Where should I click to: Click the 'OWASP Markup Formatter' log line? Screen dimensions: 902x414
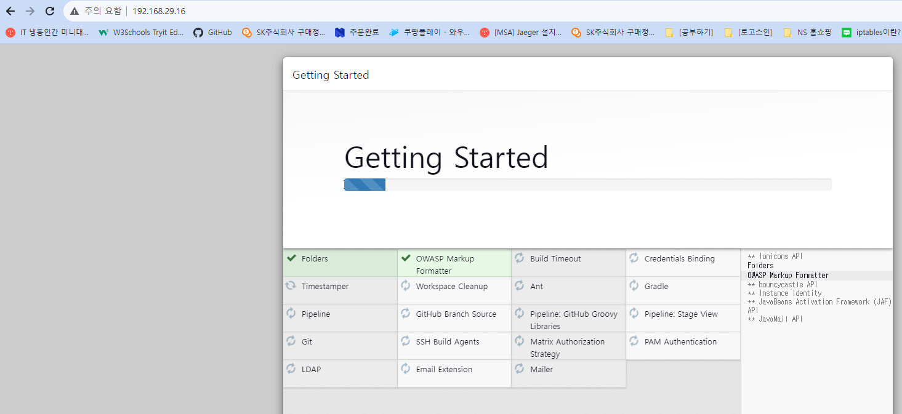pyautogui.click(x=788, y=276)
